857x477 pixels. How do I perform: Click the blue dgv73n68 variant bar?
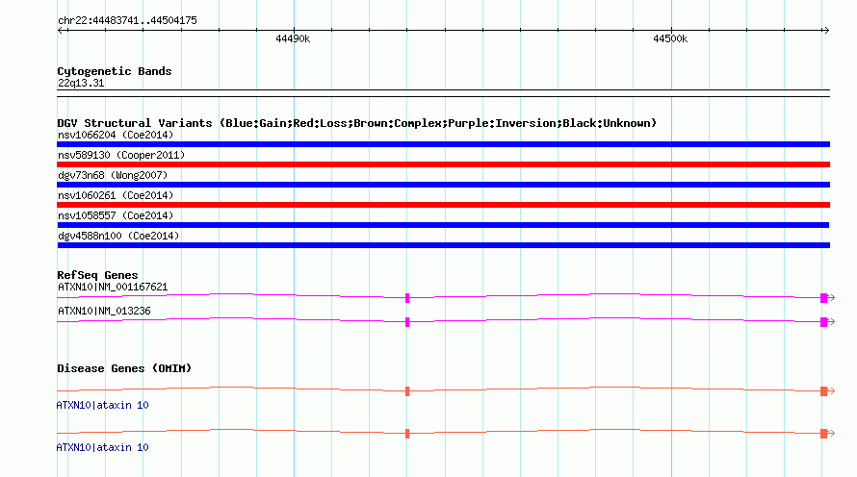[x=443, y=185]
